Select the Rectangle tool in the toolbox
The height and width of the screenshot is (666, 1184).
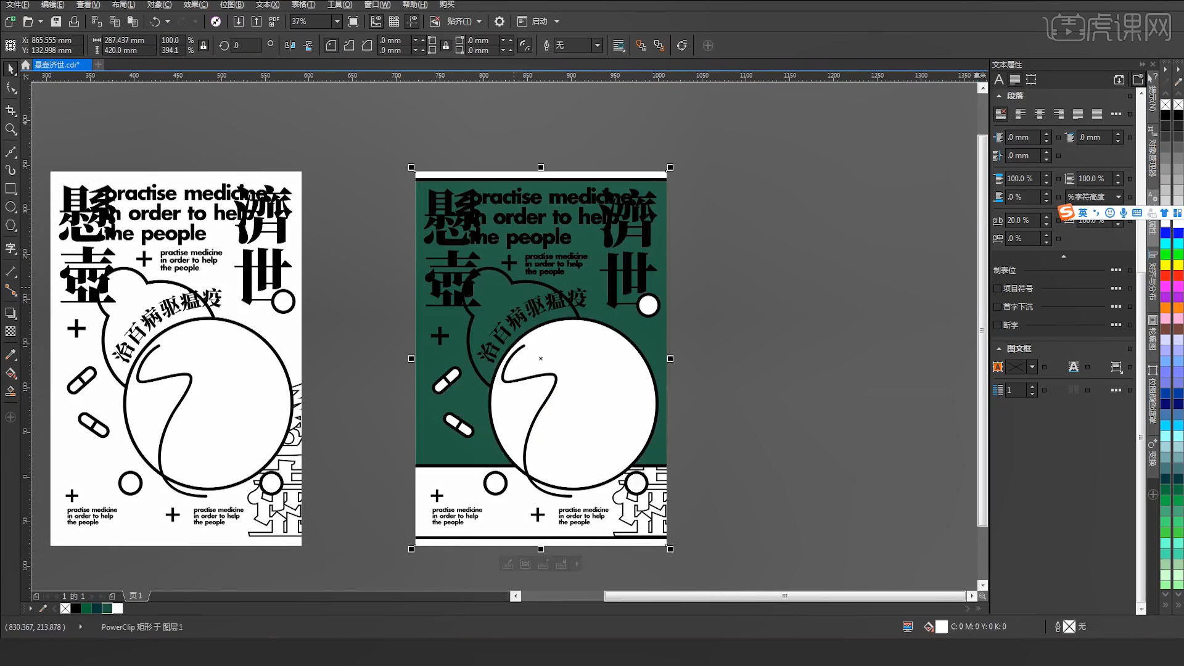click(10, 189)
